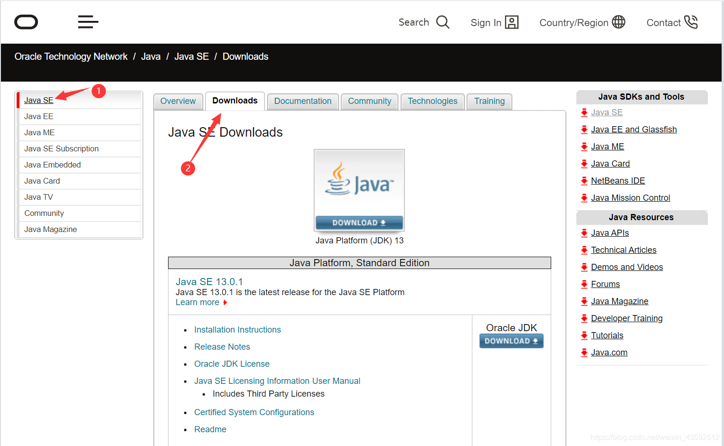Open Certified System Configurations link
724x446 pixels.
coord(254,412)
